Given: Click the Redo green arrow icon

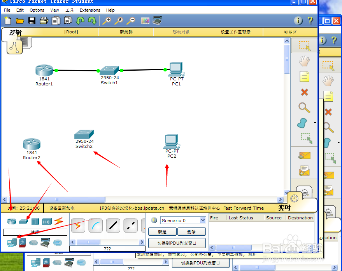Looking at the screenshot, I should (x=92, y=21).
